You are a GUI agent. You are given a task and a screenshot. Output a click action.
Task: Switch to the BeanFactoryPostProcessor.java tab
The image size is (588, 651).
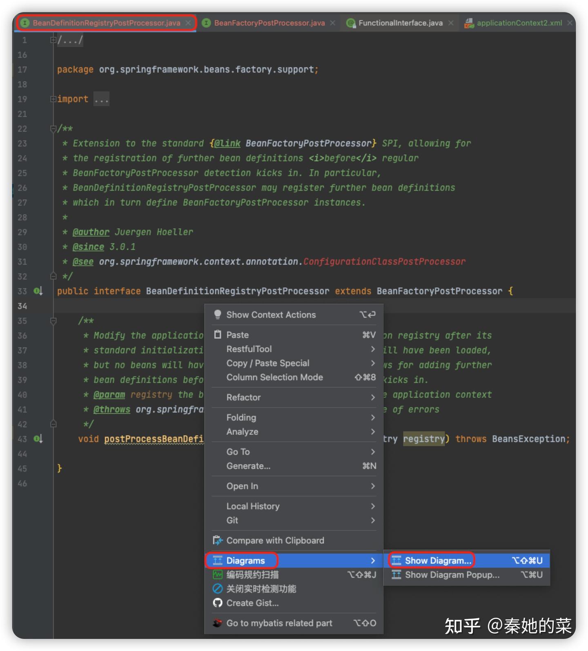click(x=269, y=23)
